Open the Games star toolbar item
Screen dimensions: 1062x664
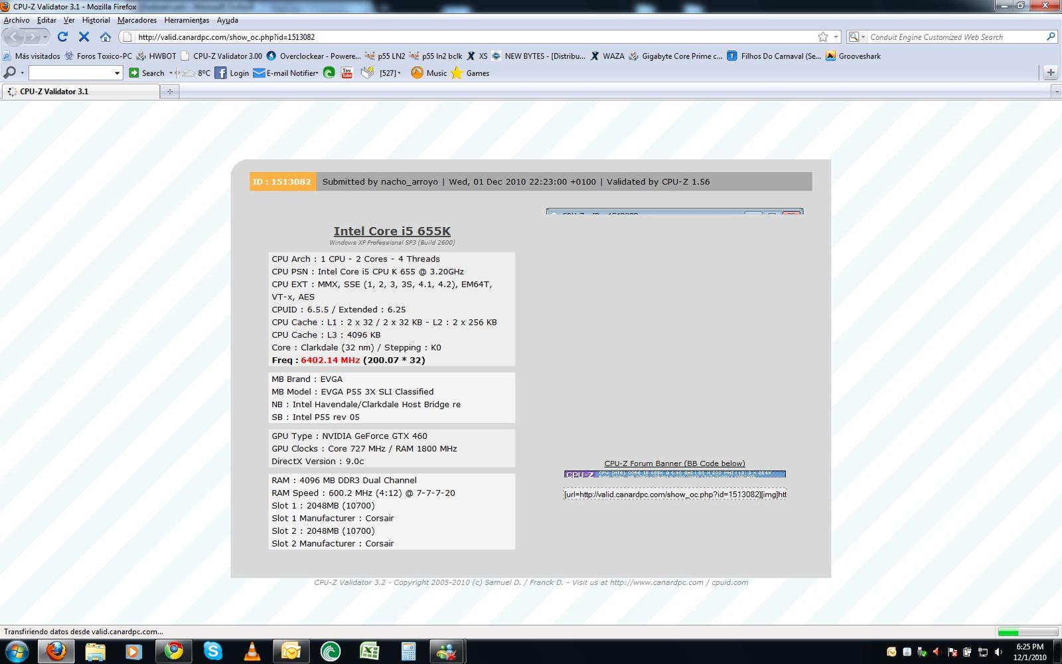pyautogui.click(x=470, y=73)
